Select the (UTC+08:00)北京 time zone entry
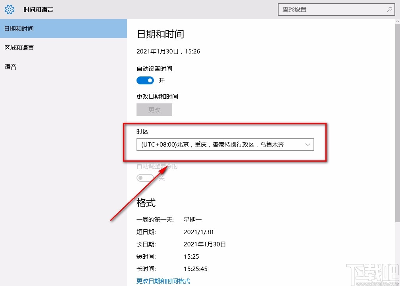This screenshot has width=400, height=286. (214, 144)
